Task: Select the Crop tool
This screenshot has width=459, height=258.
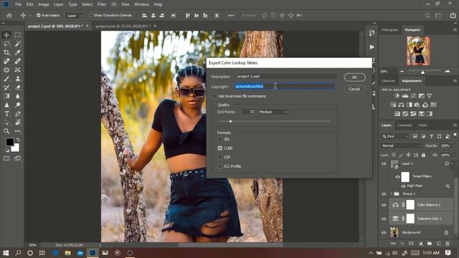Action: [x=6, y=52]
